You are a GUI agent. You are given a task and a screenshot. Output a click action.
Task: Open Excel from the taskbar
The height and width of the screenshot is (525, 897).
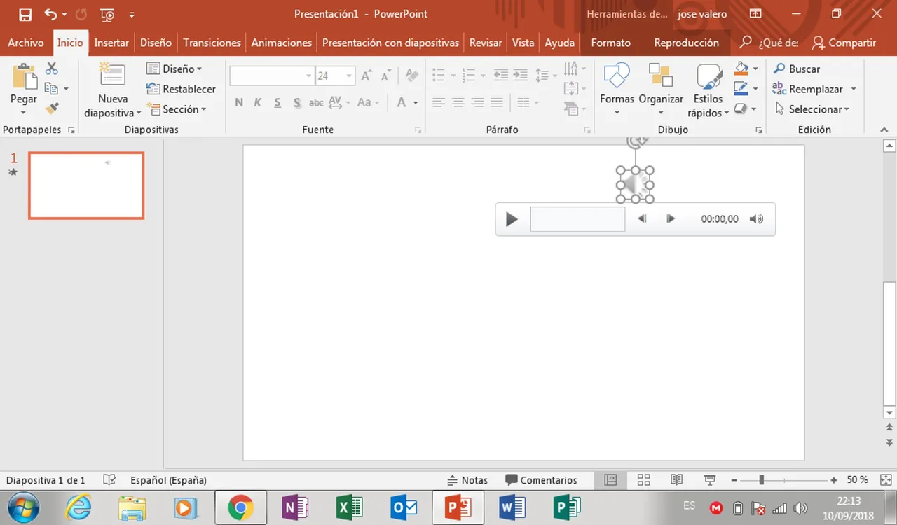350,507
